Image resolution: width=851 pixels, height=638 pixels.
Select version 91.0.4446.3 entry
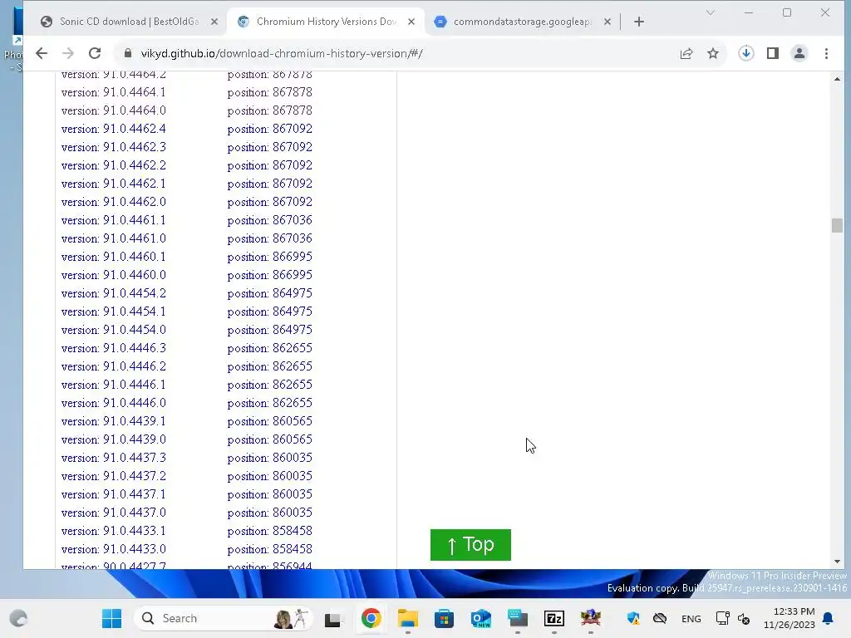point(113,348)
